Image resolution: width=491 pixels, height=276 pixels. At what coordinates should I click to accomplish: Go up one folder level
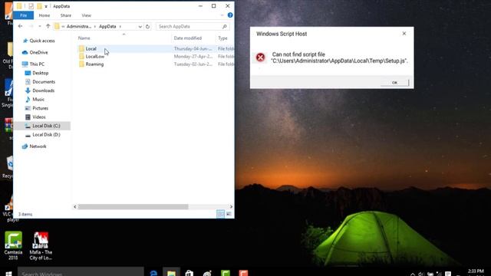48,27
